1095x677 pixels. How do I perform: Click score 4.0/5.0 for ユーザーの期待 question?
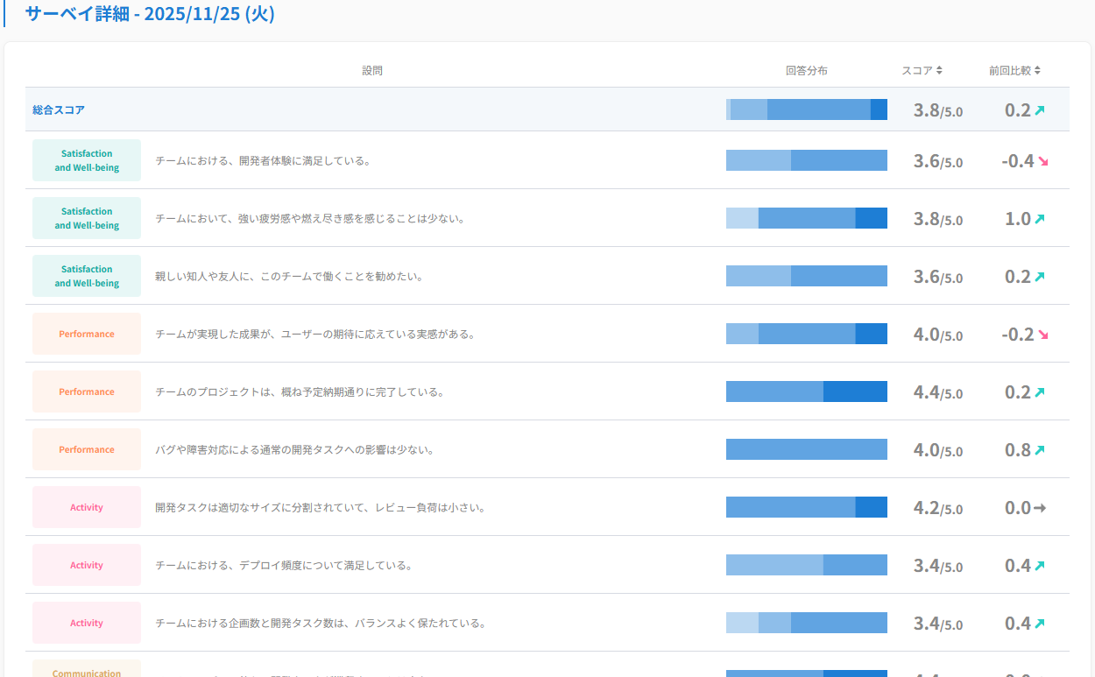pyautogui.click(x=938, y=335)
